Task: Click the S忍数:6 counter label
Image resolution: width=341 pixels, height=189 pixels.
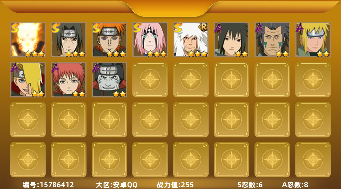Action: tap(250, 185)
